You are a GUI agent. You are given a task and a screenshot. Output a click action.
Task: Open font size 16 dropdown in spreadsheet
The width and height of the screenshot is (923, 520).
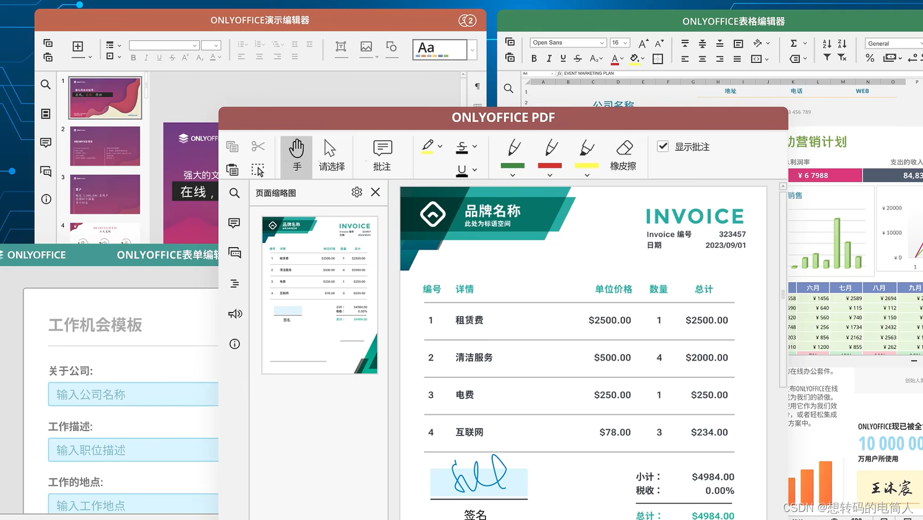[626, 43]
